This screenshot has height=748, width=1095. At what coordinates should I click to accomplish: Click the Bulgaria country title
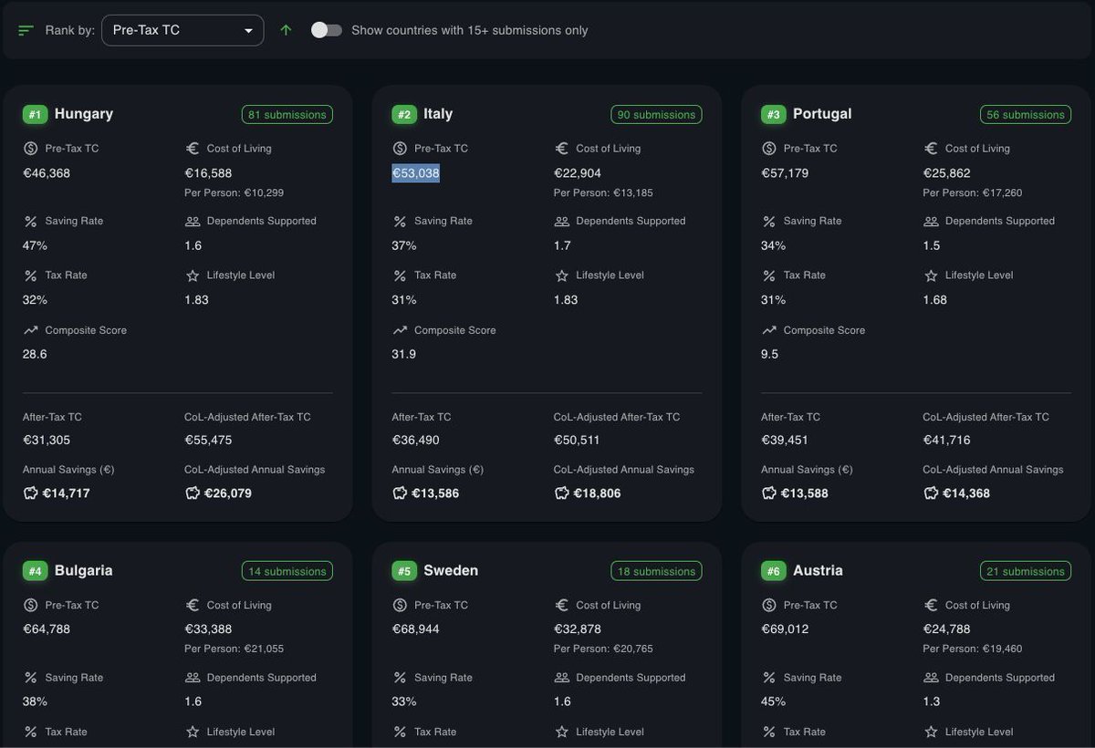(x=84, y=571)
